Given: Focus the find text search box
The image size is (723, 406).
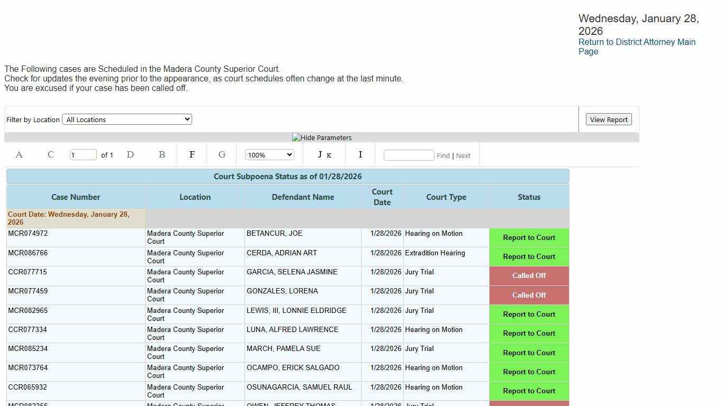Looking at the screenshot, I should coord(409,155).
